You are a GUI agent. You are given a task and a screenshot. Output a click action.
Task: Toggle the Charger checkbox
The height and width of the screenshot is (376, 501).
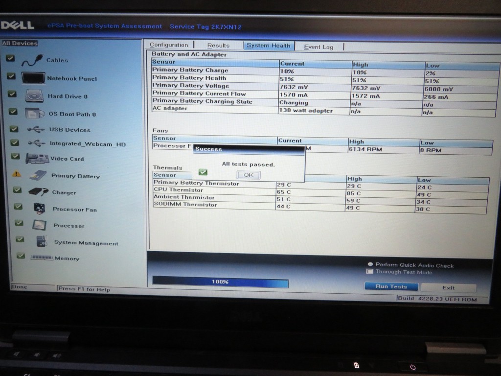[17, 190]
